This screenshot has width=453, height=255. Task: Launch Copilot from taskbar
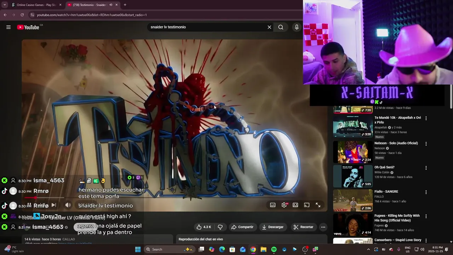[x=212, y=249]
